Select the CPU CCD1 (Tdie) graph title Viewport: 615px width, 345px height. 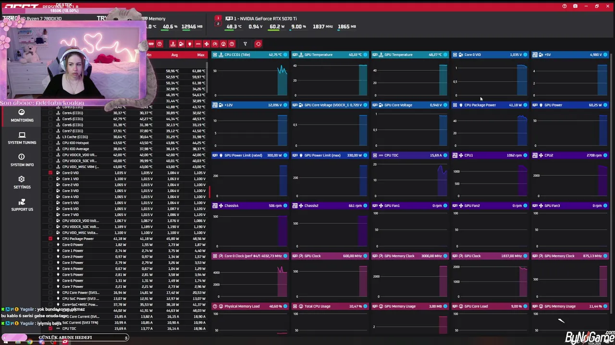coord(237,55)
